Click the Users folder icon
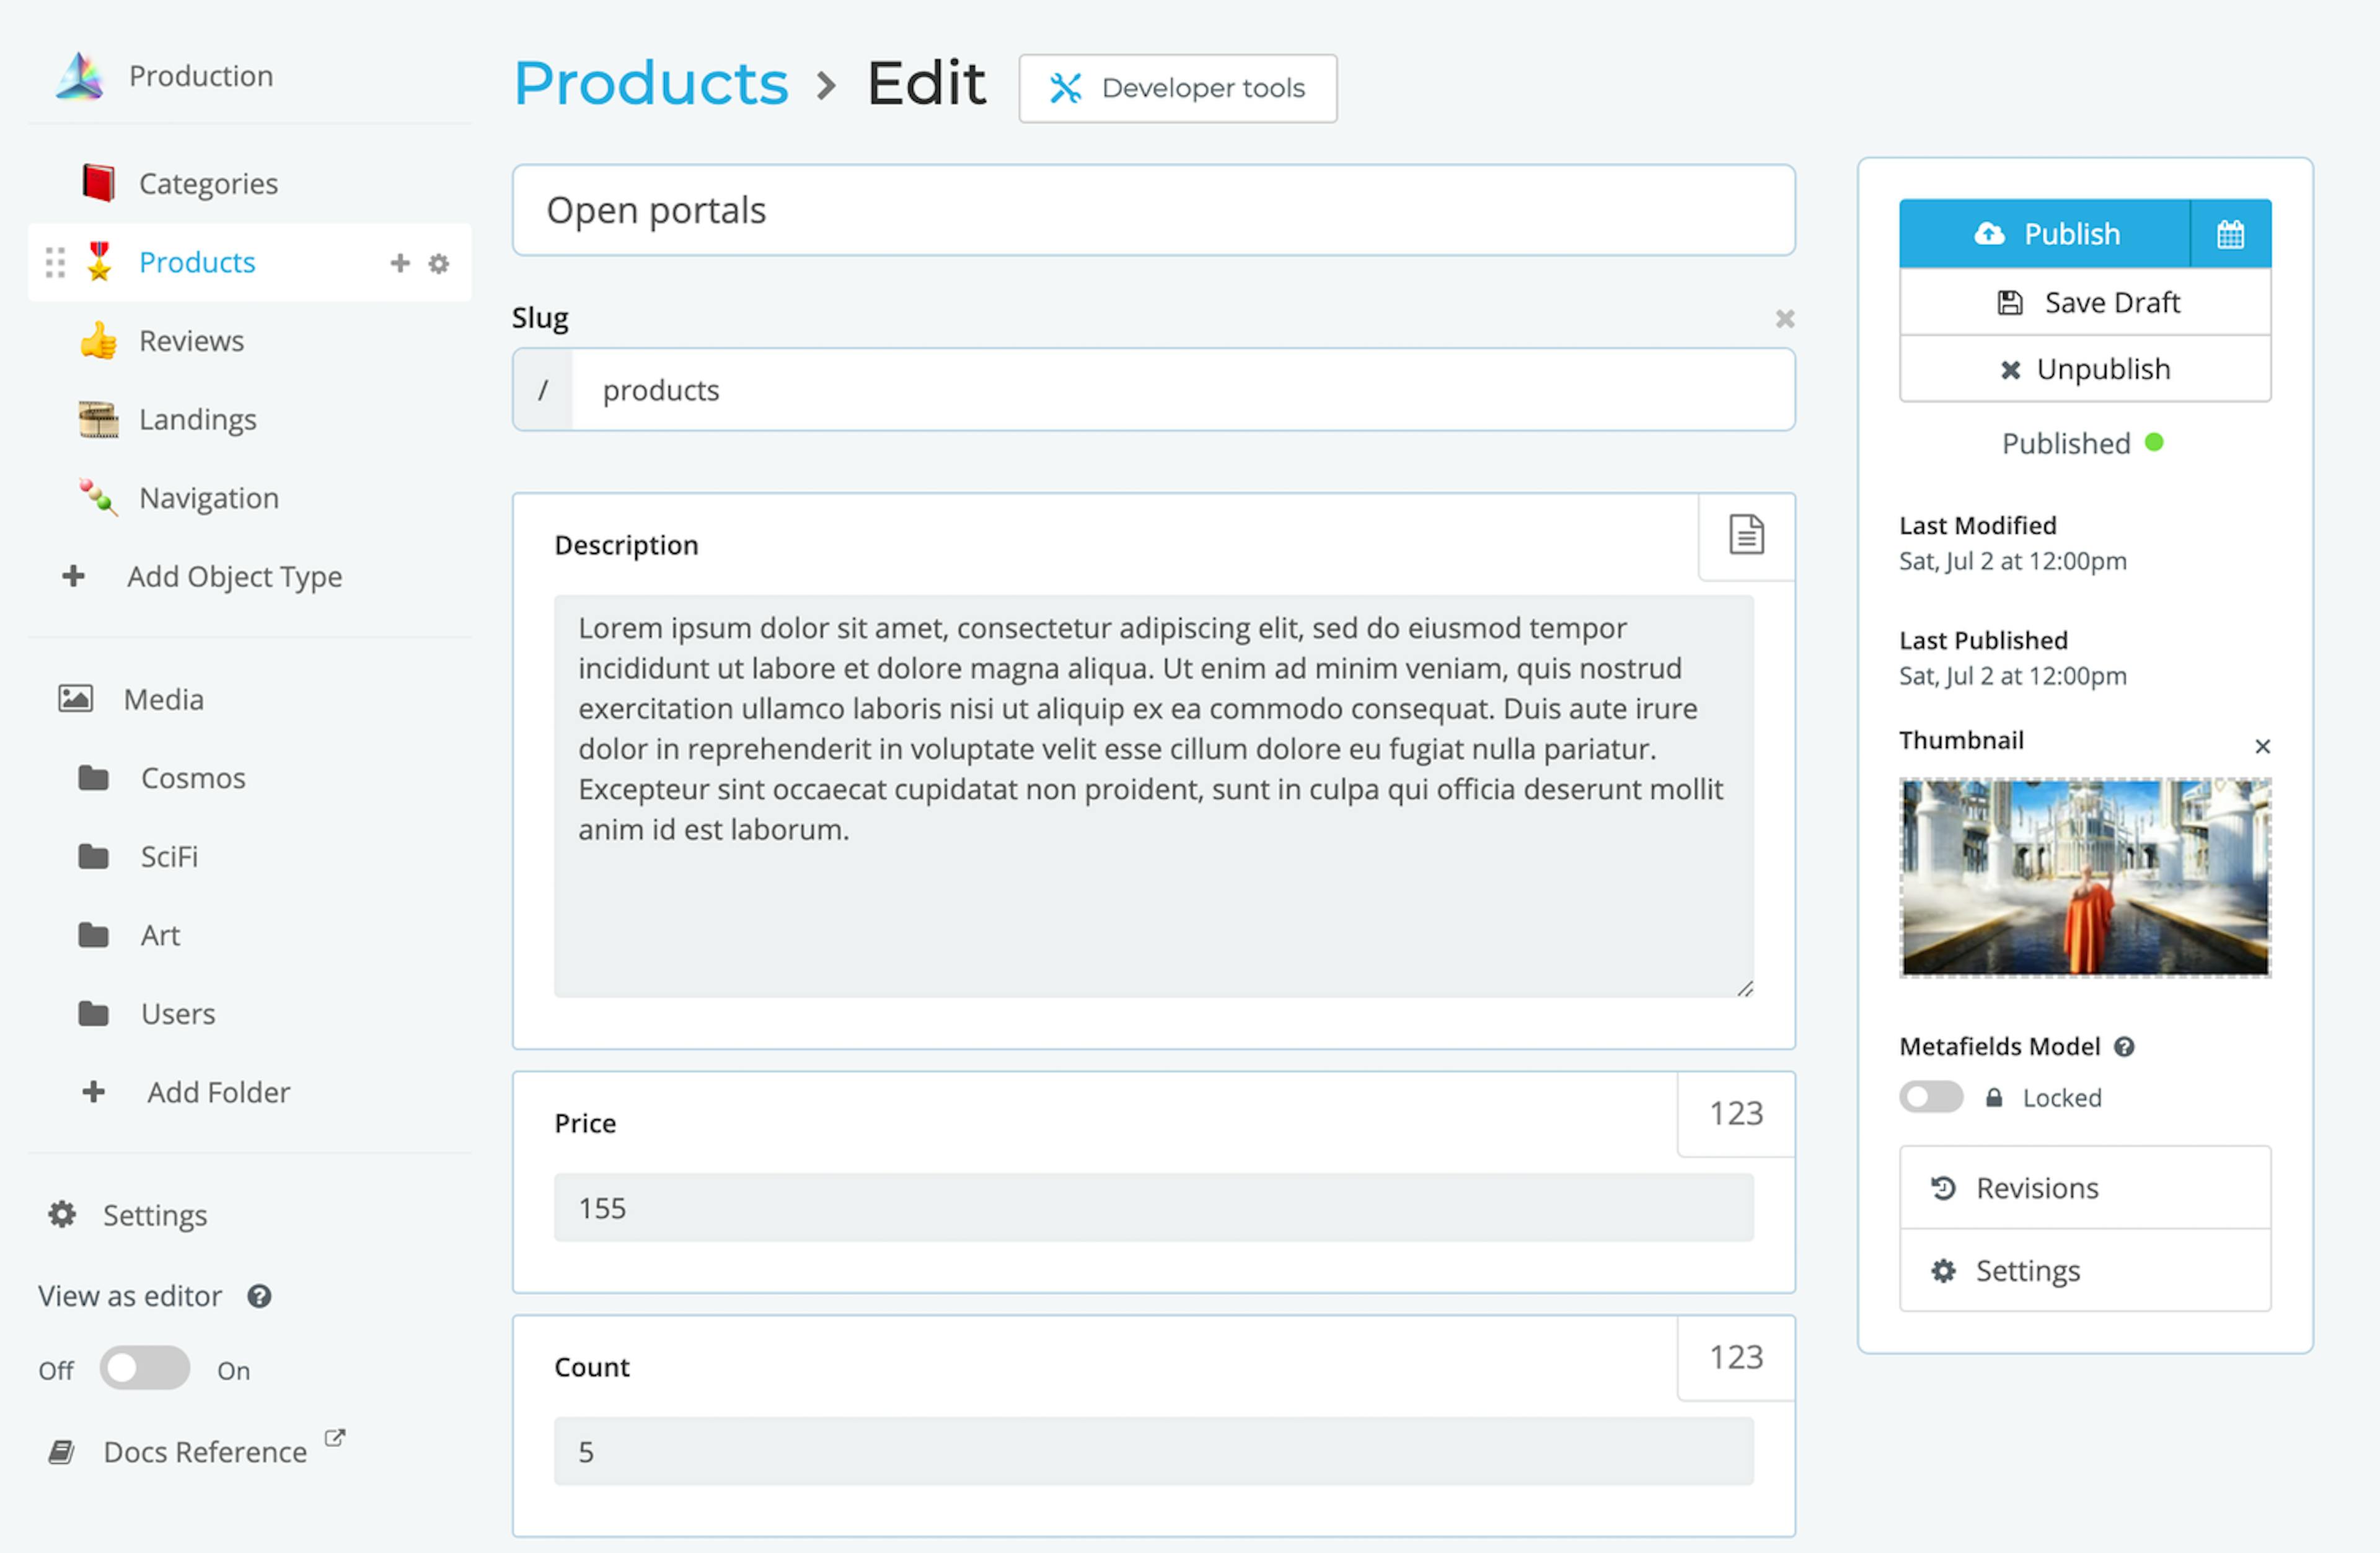The width and height of the screenshot is (2380, 1553). [x=93, y=1013]
